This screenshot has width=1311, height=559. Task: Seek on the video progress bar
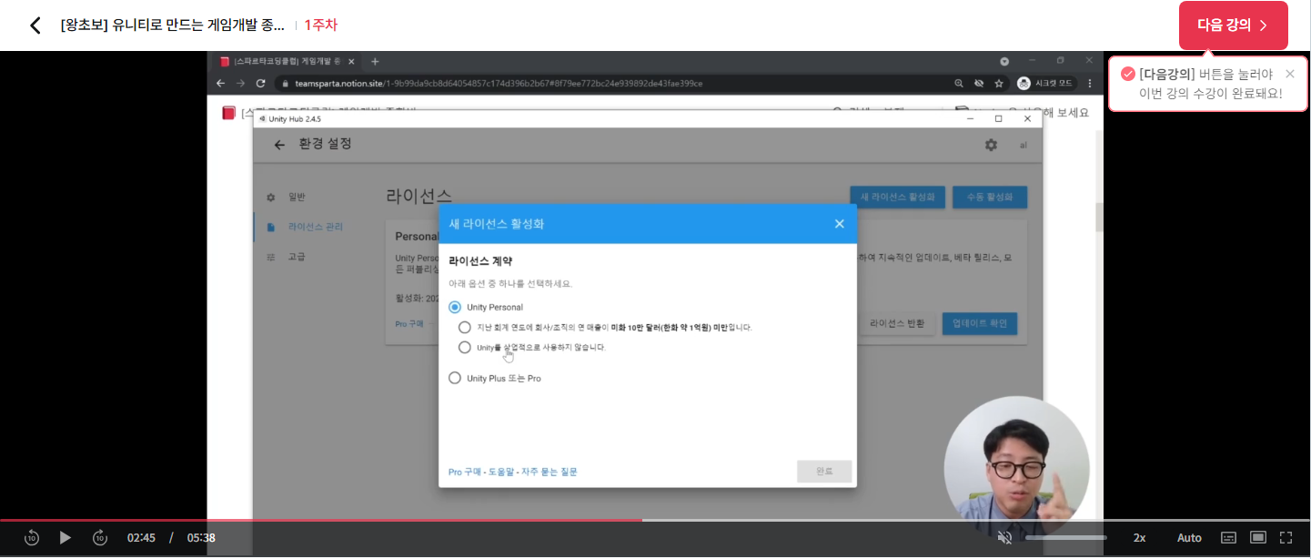click(655, 520)
